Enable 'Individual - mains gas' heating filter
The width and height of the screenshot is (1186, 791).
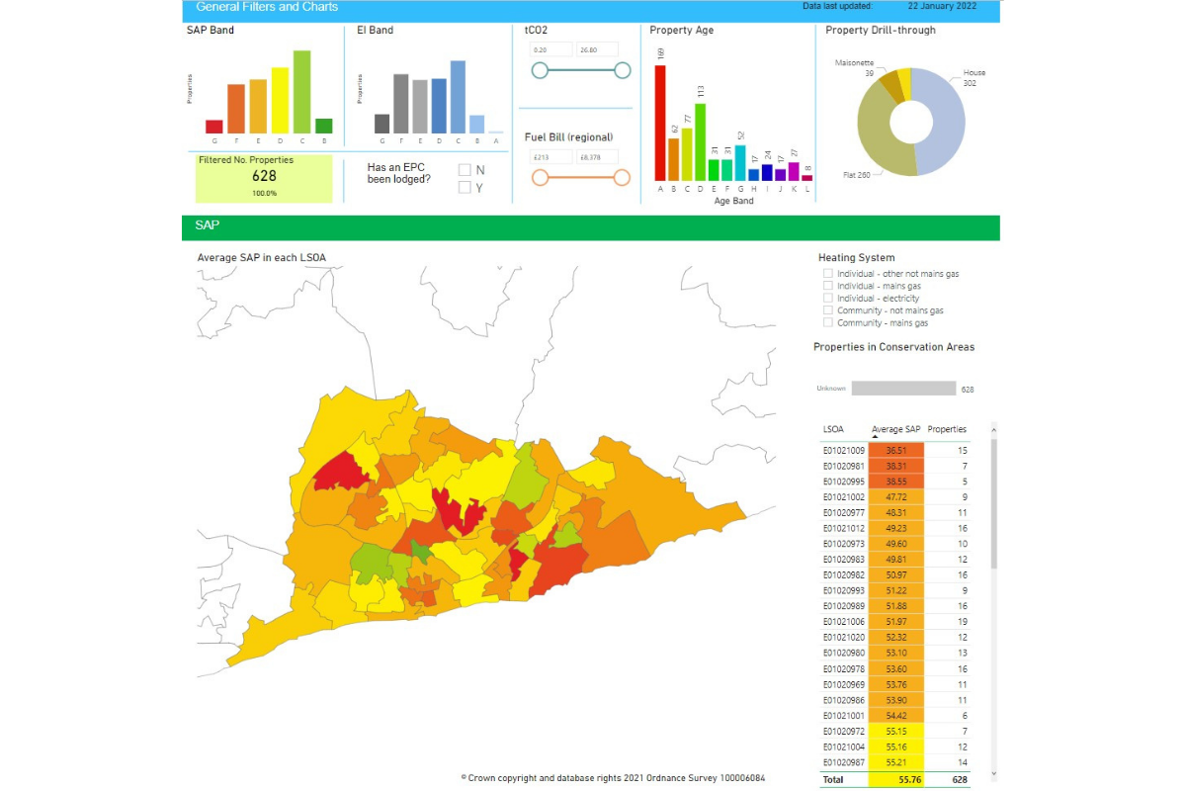tap(828, 286)
